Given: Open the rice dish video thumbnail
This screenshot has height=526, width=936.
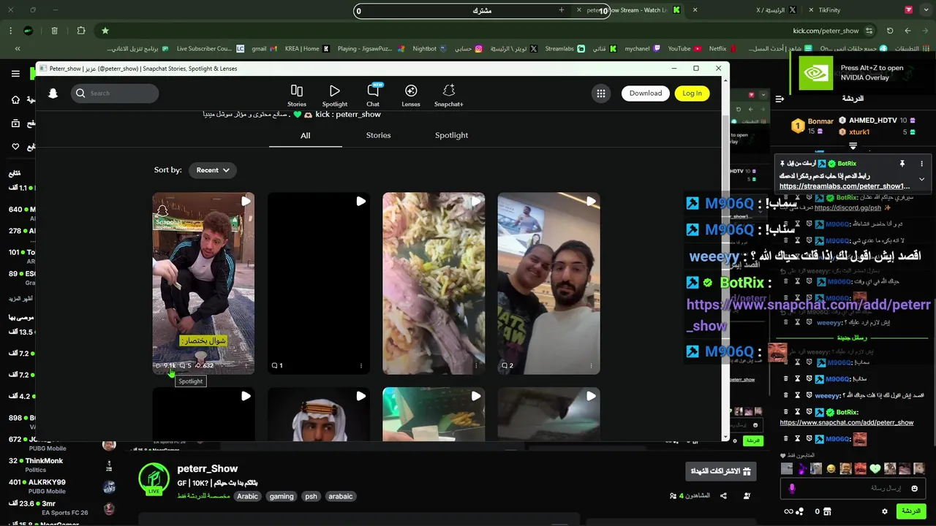Looking at the screenshot, I should point(434,283).
